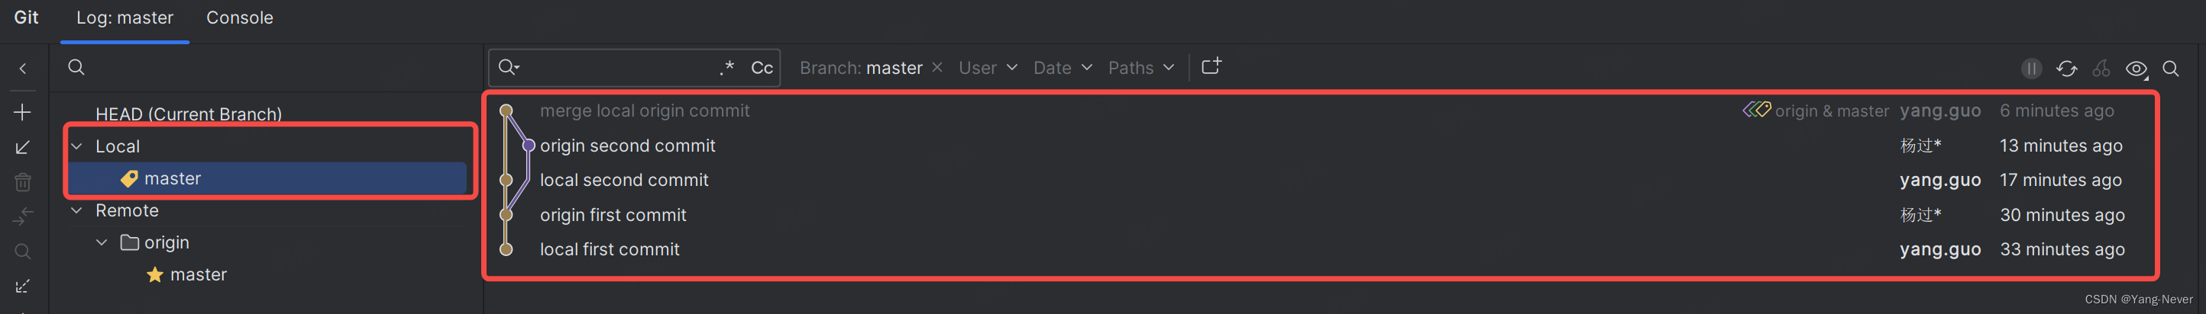Open the eye view options icon
Viewport: 2206px width, 314px height.
2136,69
